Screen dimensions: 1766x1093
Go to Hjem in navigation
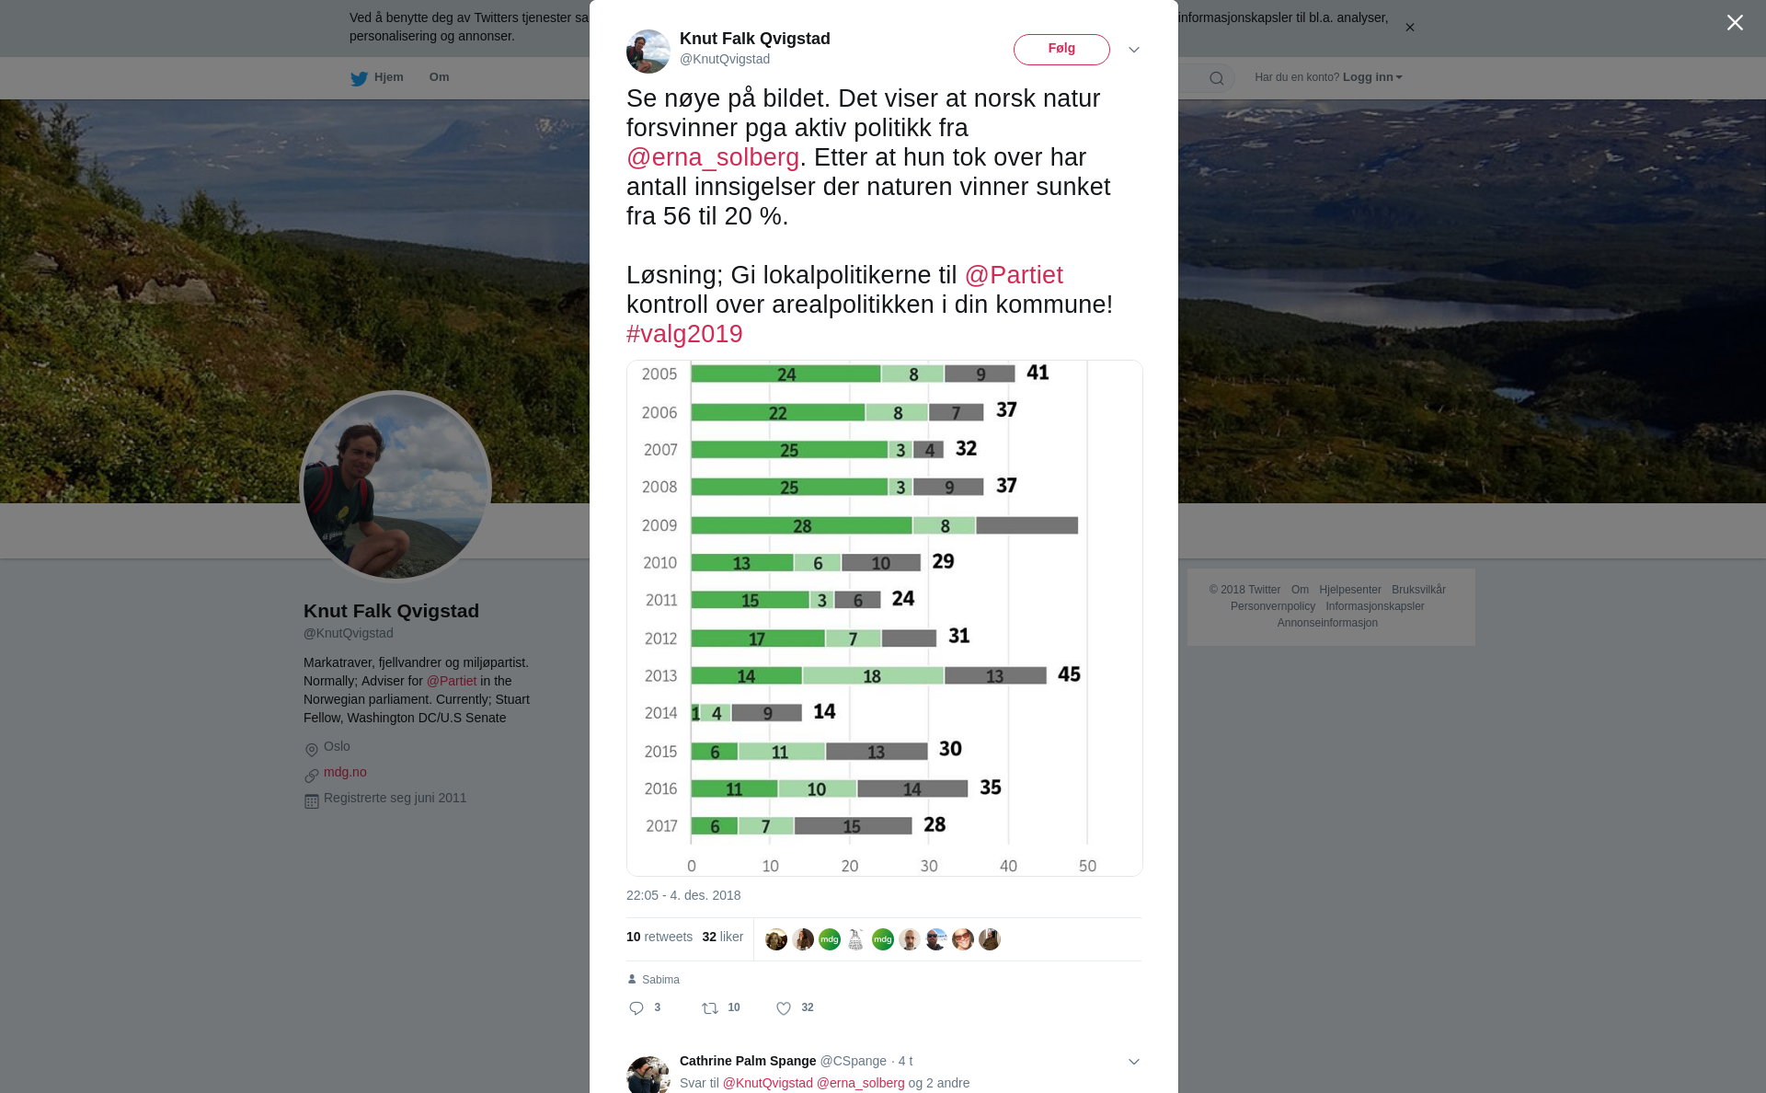coord(389,77)
